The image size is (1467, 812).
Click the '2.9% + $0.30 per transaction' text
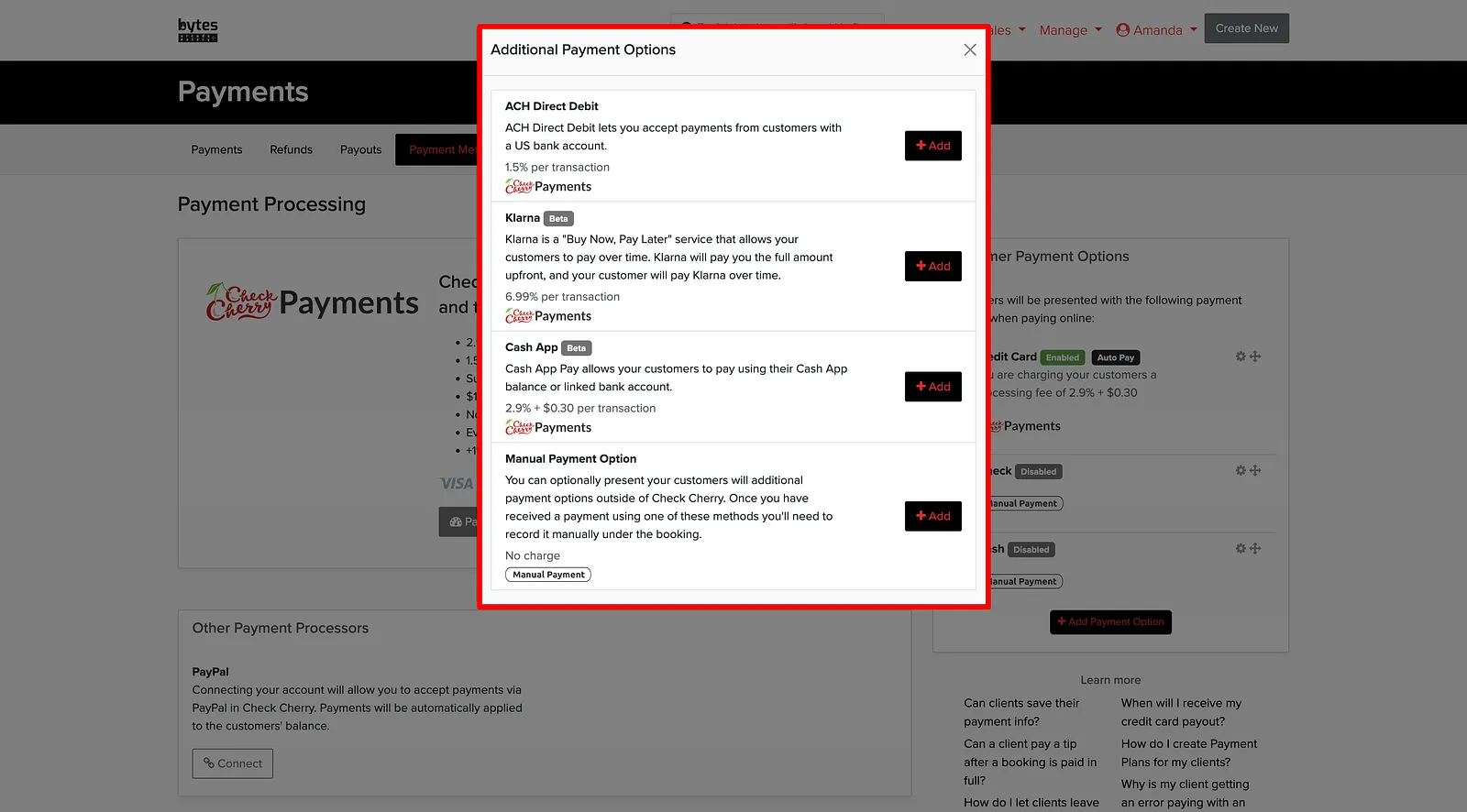tap(580, 408)
